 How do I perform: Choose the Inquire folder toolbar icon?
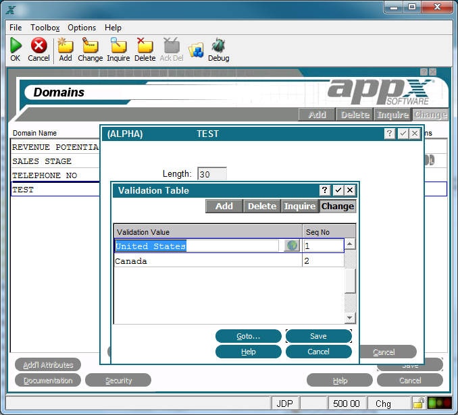click(118, 45)
